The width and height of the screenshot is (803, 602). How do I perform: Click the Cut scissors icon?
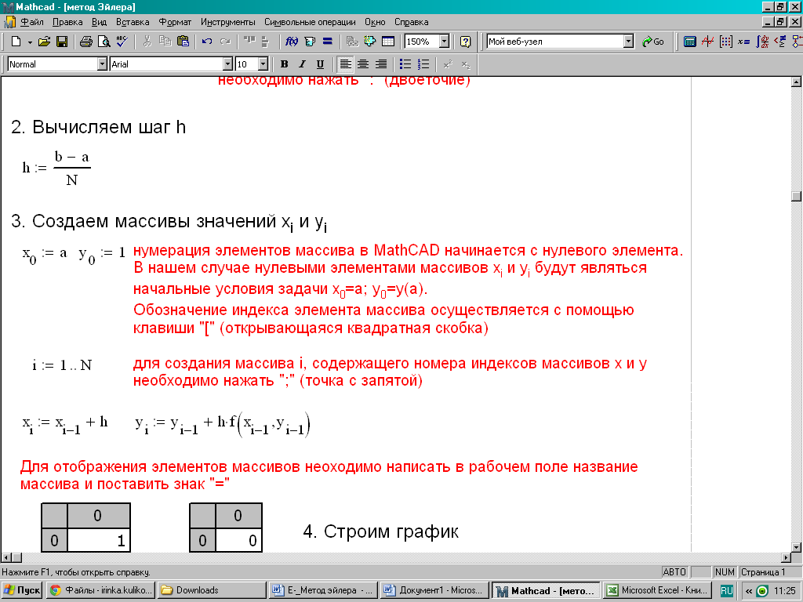click(x=147, y=42)
